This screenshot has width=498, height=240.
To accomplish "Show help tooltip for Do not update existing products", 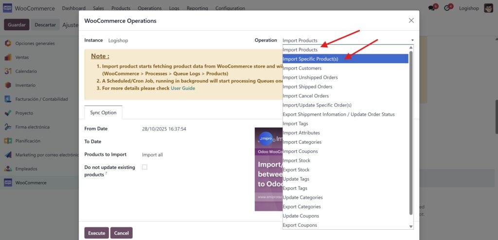I will coord(106,174).
